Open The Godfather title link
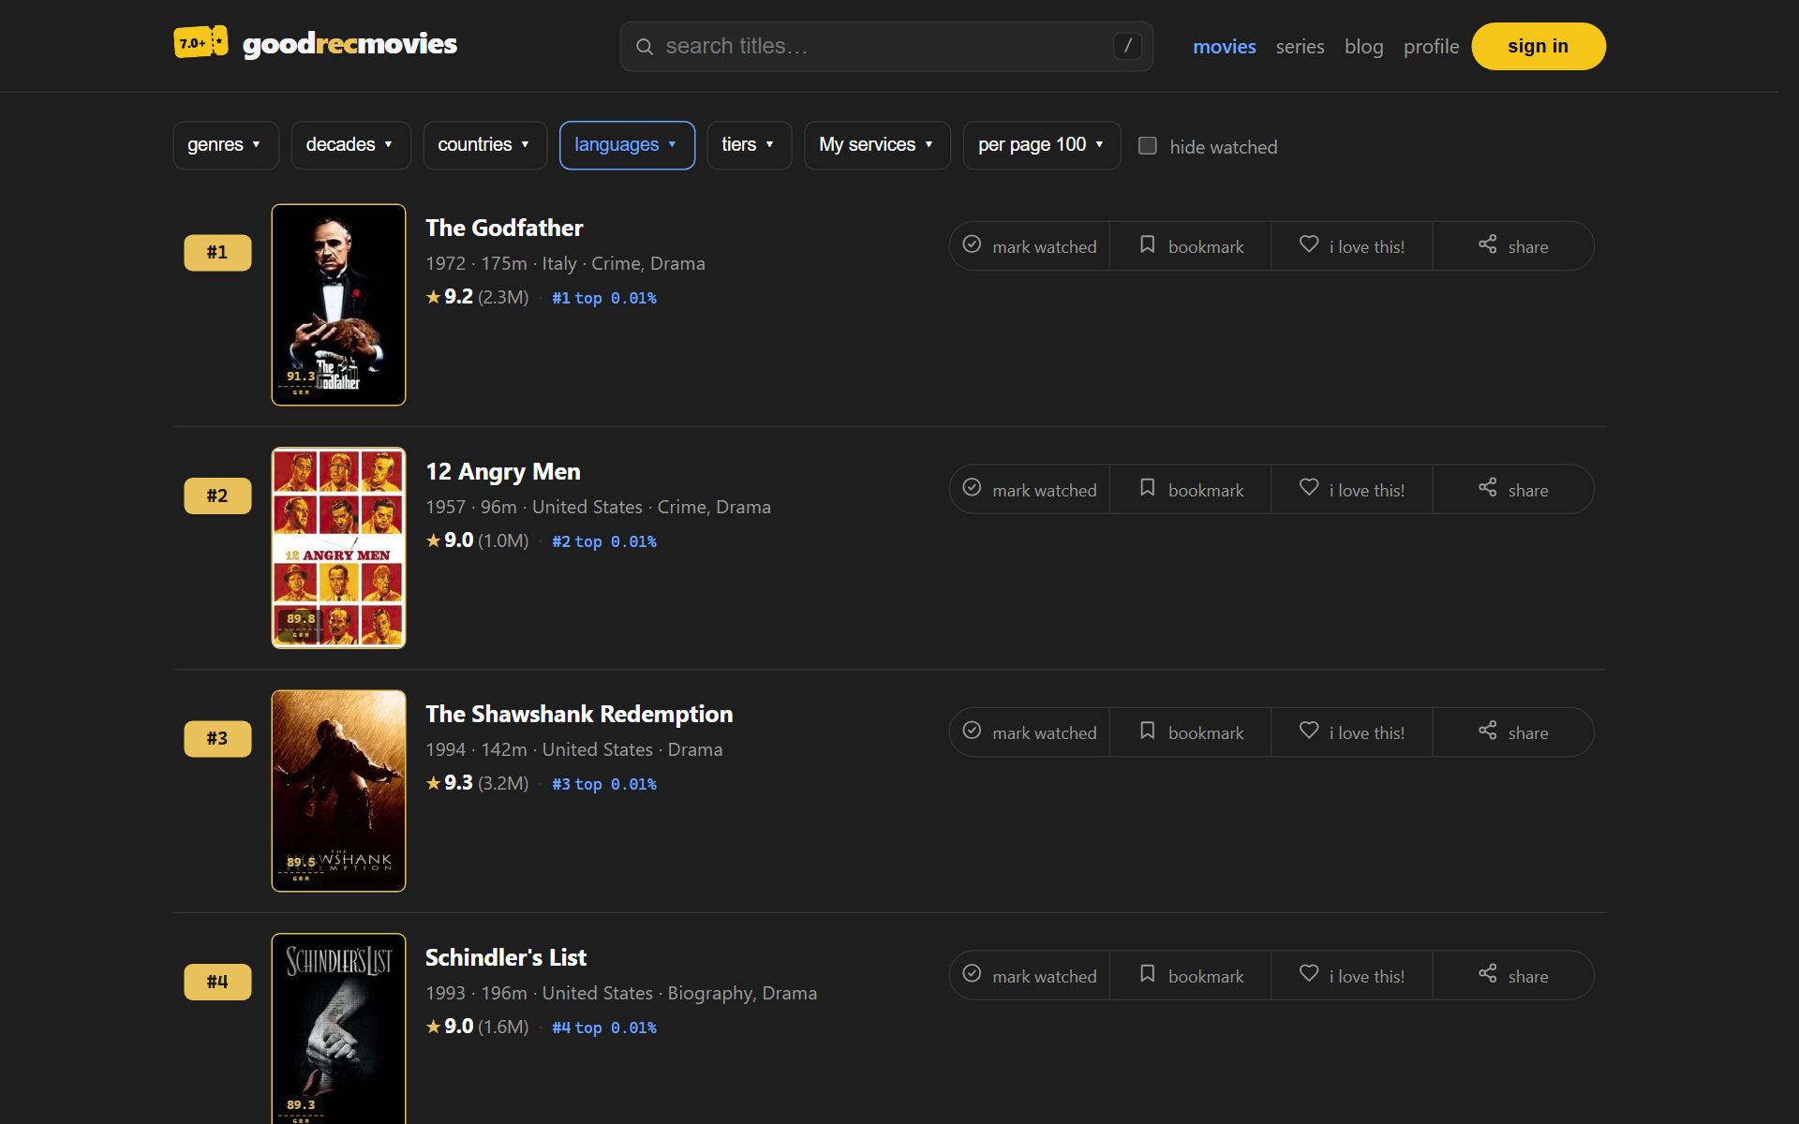1799x1124 pixels. click(x=504, y=228)
